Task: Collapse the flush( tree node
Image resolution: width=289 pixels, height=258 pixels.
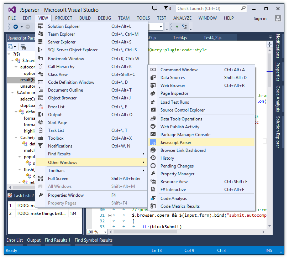Action: (x=20, y=169)
